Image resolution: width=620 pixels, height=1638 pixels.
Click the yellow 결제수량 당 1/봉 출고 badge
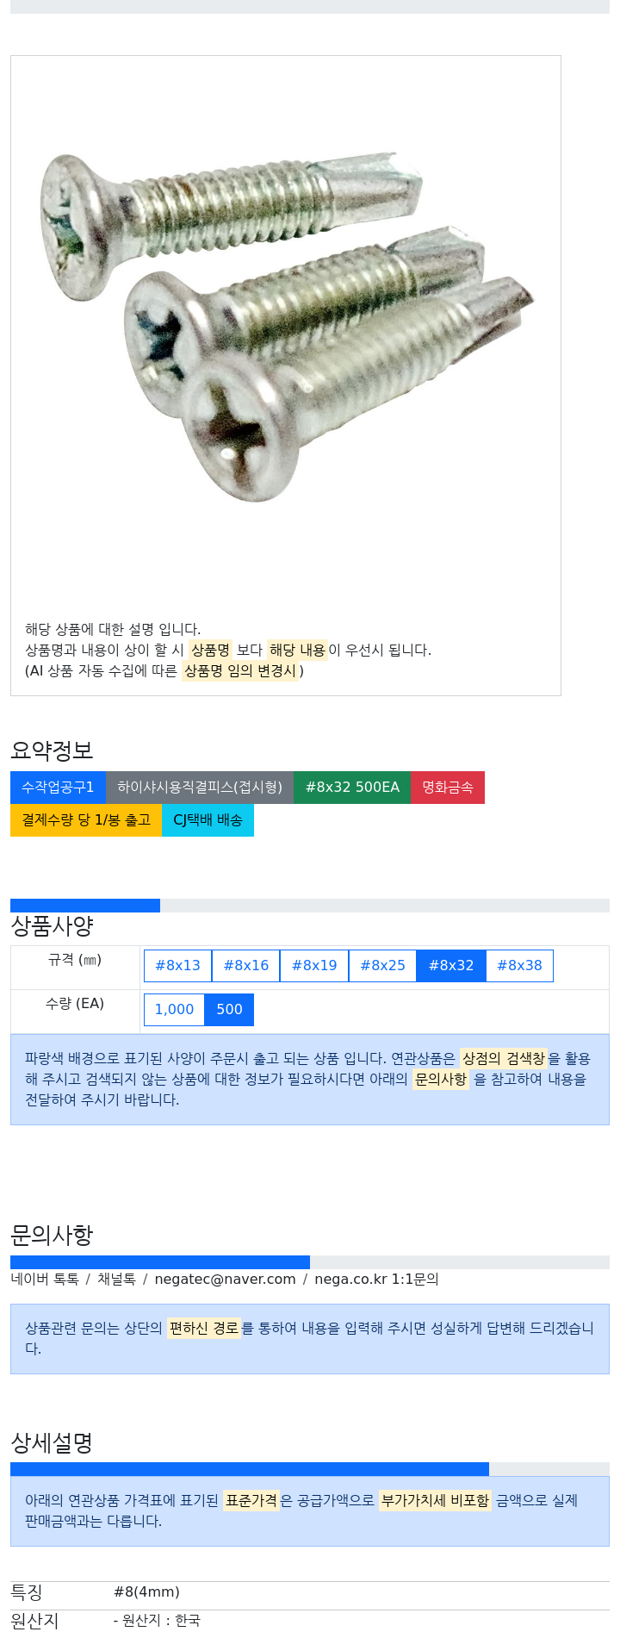(86, 820)
